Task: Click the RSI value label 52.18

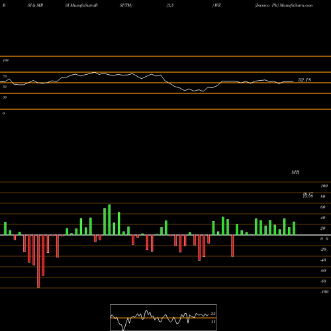Action: click(305, 80)
